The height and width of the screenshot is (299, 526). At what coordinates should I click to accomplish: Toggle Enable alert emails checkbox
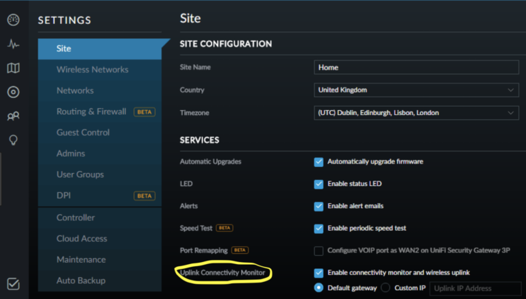point(318,206)
